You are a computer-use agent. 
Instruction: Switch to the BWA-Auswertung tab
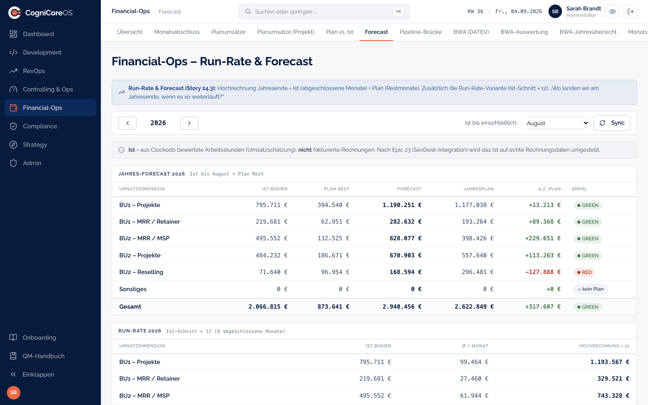[x=524, y=32]
